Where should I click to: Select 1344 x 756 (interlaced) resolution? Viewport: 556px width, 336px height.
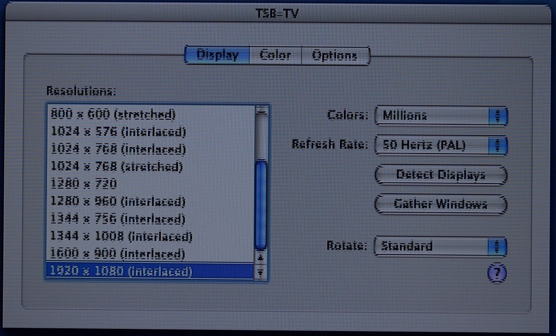pyautogui.click(x=150, y=218)
